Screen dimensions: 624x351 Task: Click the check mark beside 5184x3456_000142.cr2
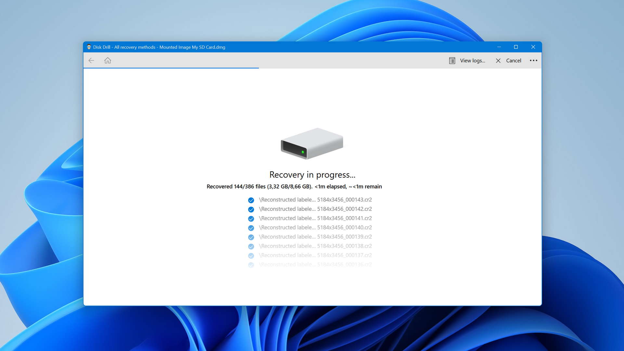click(x=251, y=210)
